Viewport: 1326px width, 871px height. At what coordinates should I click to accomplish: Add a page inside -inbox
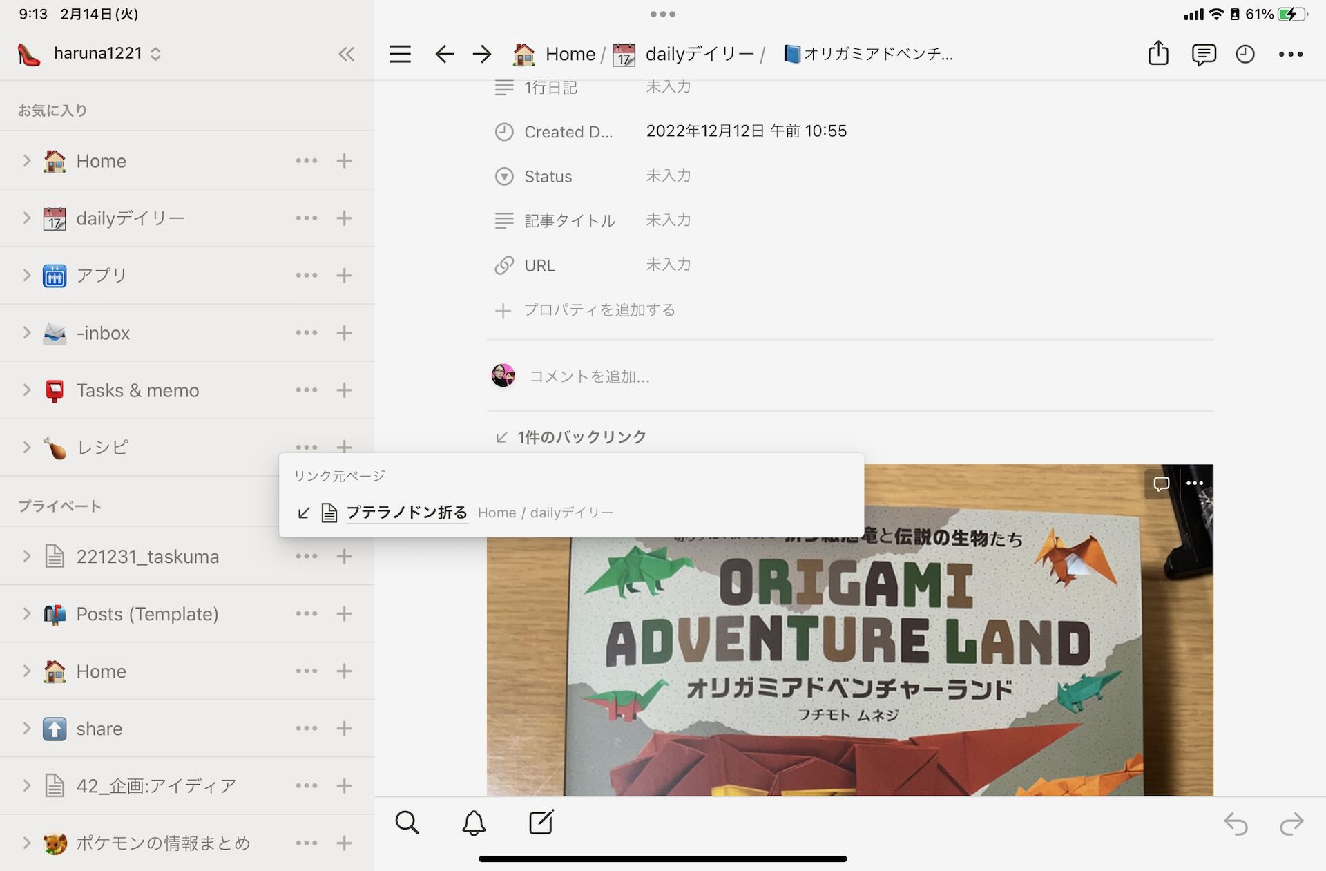344,333
